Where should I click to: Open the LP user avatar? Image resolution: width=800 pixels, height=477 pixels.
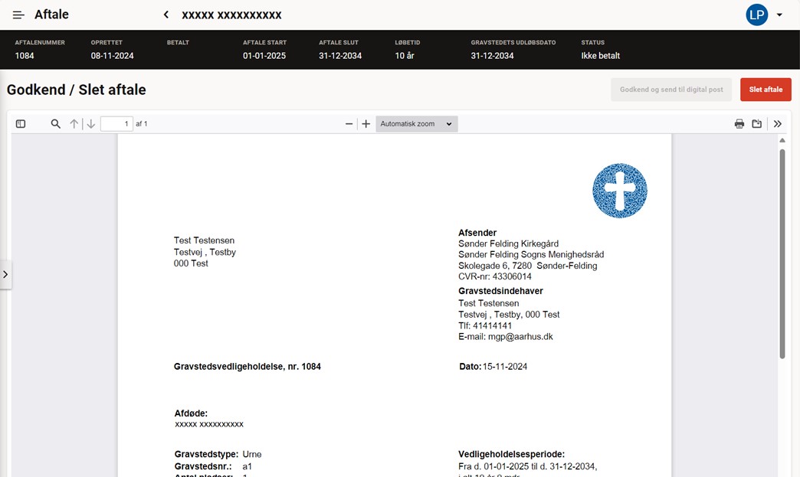click(756, 15)
